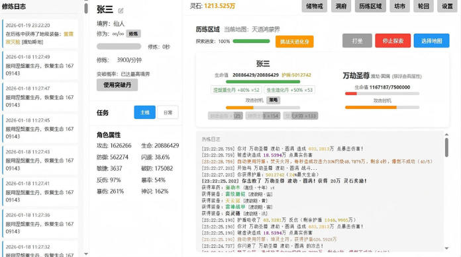
Task: Select the 主线 main quest tab
Action: (144, 112)
